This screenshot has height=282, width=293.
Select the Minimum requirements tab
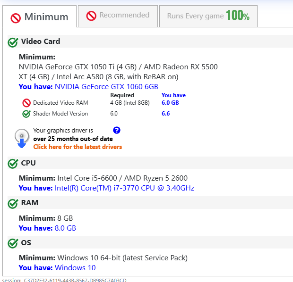(39, 16)
